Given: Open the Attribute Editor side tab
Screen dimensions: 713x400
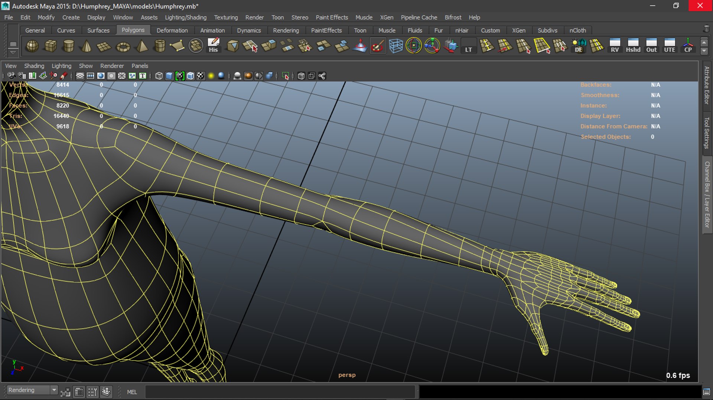Looking at the screenshot, I should (707, 85).
